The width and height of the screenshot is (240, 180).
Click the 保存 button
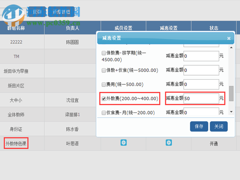(x=199, y=126)
